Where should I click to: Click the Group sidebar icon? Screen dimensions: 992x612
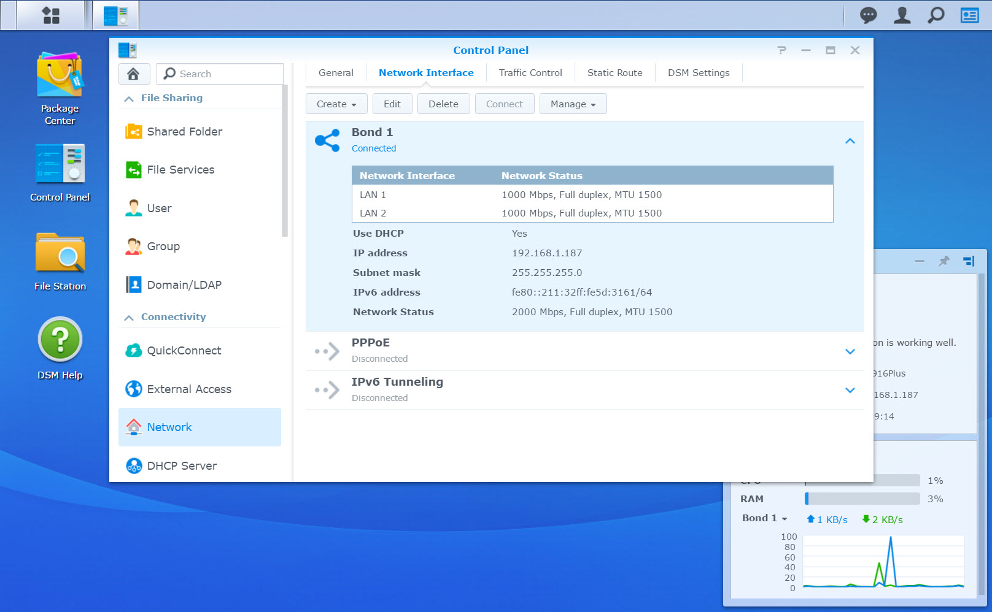[x=133, y=247]
